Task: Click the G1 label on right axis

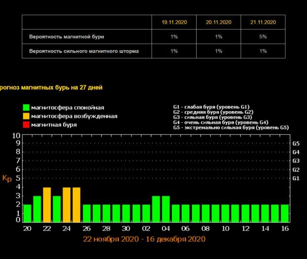Action: pyautogui.click(x=296, y=178)
